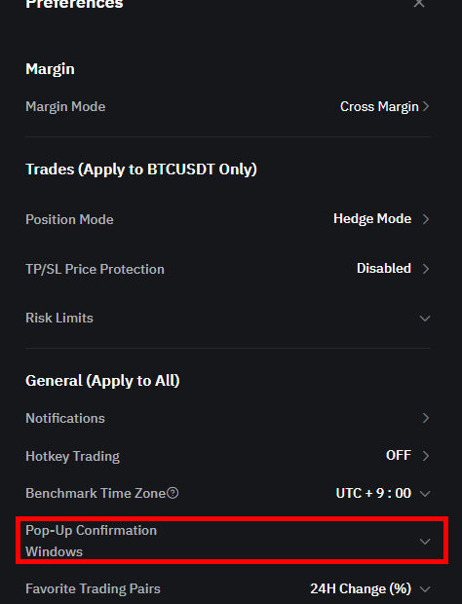Screen dimensions: 462x604
Task: Expand the Risk Limits section chevron
Action: click(x=425, y=319)
